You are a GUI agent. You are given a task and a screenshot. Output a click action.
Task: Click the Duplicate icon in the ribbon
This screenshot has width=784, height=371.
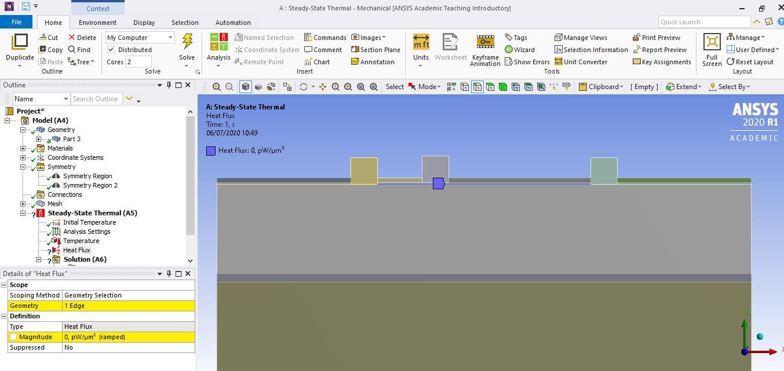pos(20,42)
